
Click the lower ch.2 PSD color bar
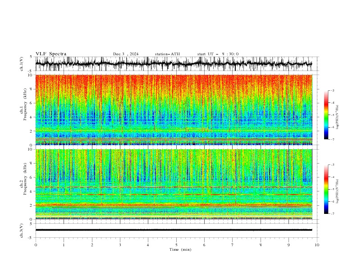click(x=326, y=189)
